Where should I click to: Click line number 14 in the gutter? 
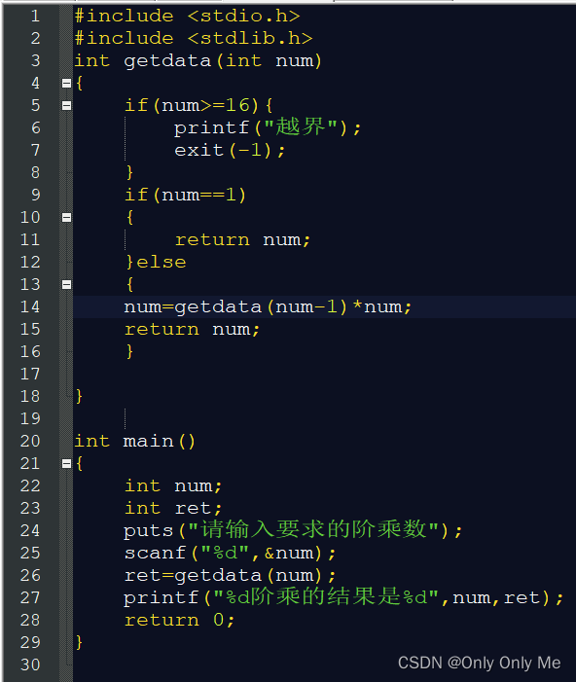tap(30, 307)
